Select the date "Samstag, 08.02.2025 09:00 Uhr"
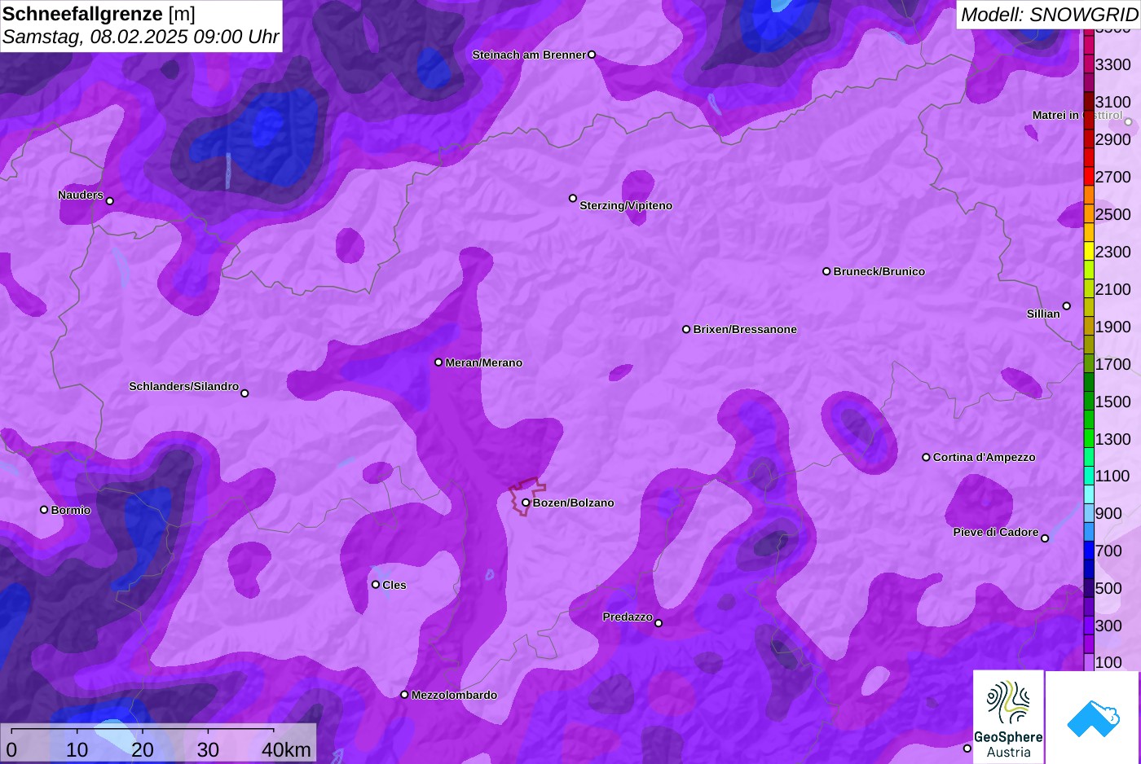Viewport: 1141px width, 764px height. click(141, 37)
